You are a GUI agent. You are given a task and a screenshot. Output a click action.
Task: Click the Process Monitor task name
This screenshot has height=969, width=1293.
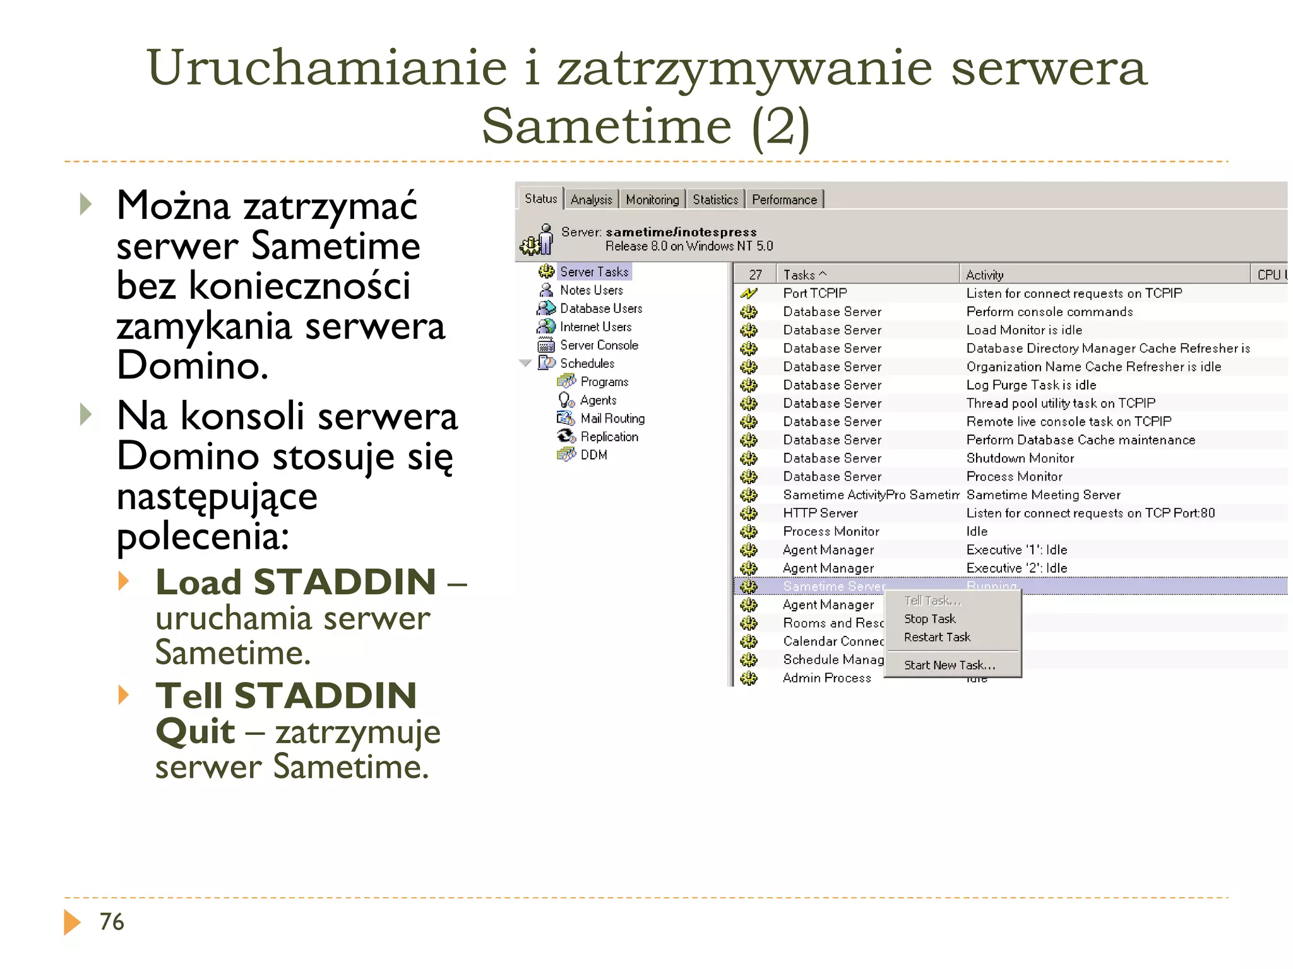(x=831, y=531)
